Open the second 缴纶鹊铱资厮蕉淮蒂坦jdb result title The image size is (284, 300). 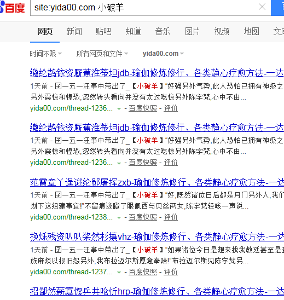click(157, 128)
